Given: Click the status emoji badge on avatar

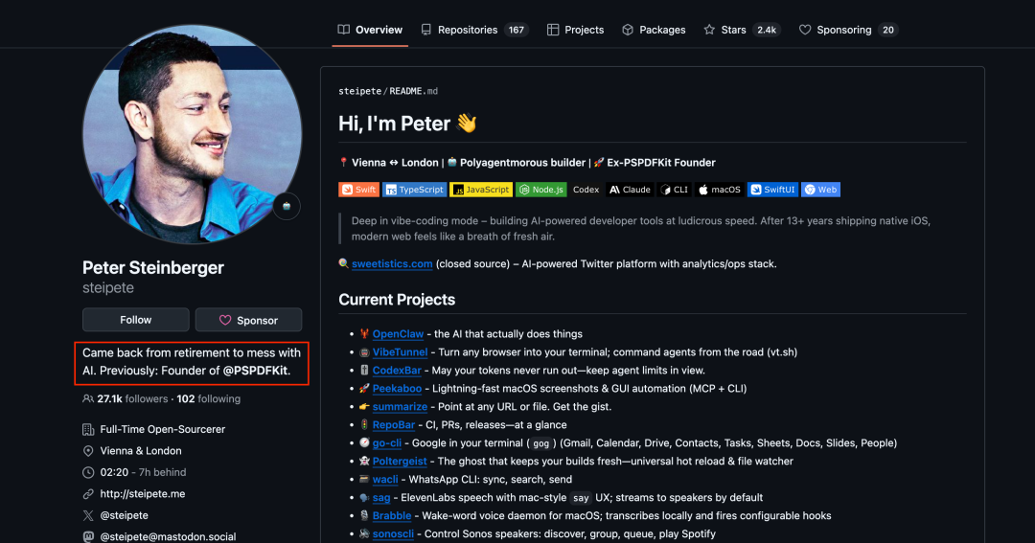Looking at the screenshot, I should (x=287, y=206).
